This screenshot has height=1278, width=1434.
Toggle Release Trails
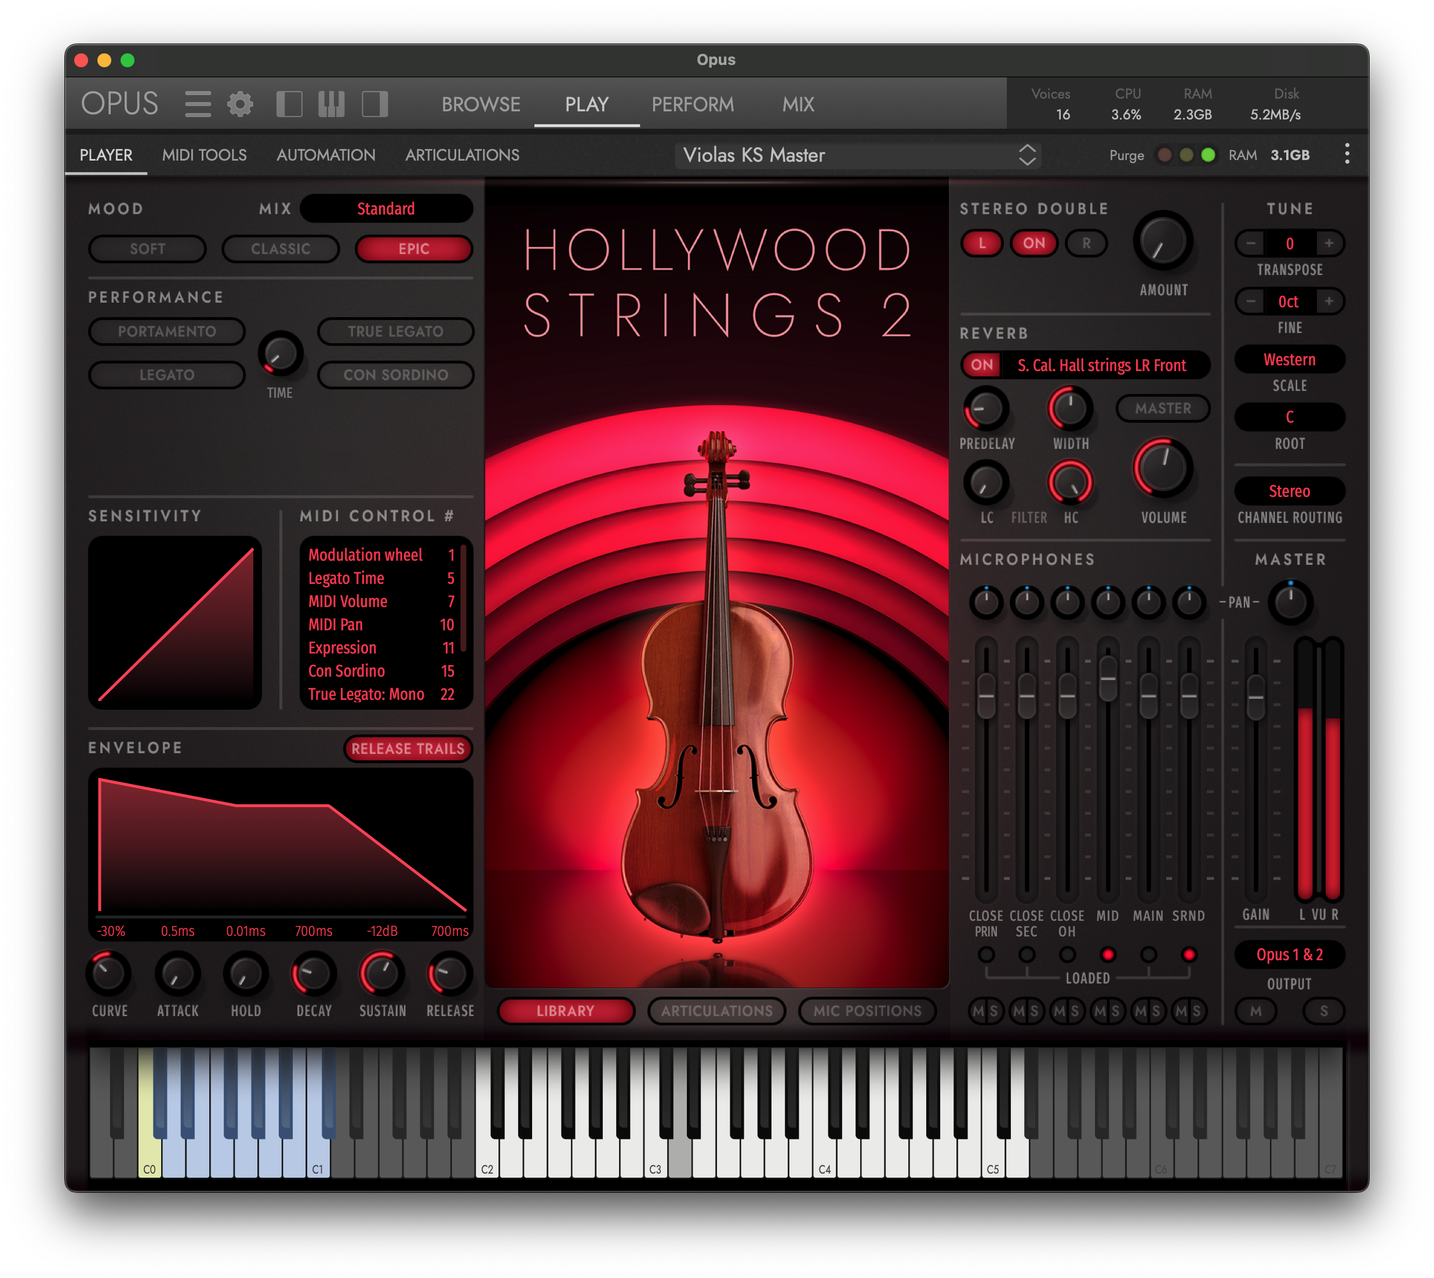pos(408,749)
